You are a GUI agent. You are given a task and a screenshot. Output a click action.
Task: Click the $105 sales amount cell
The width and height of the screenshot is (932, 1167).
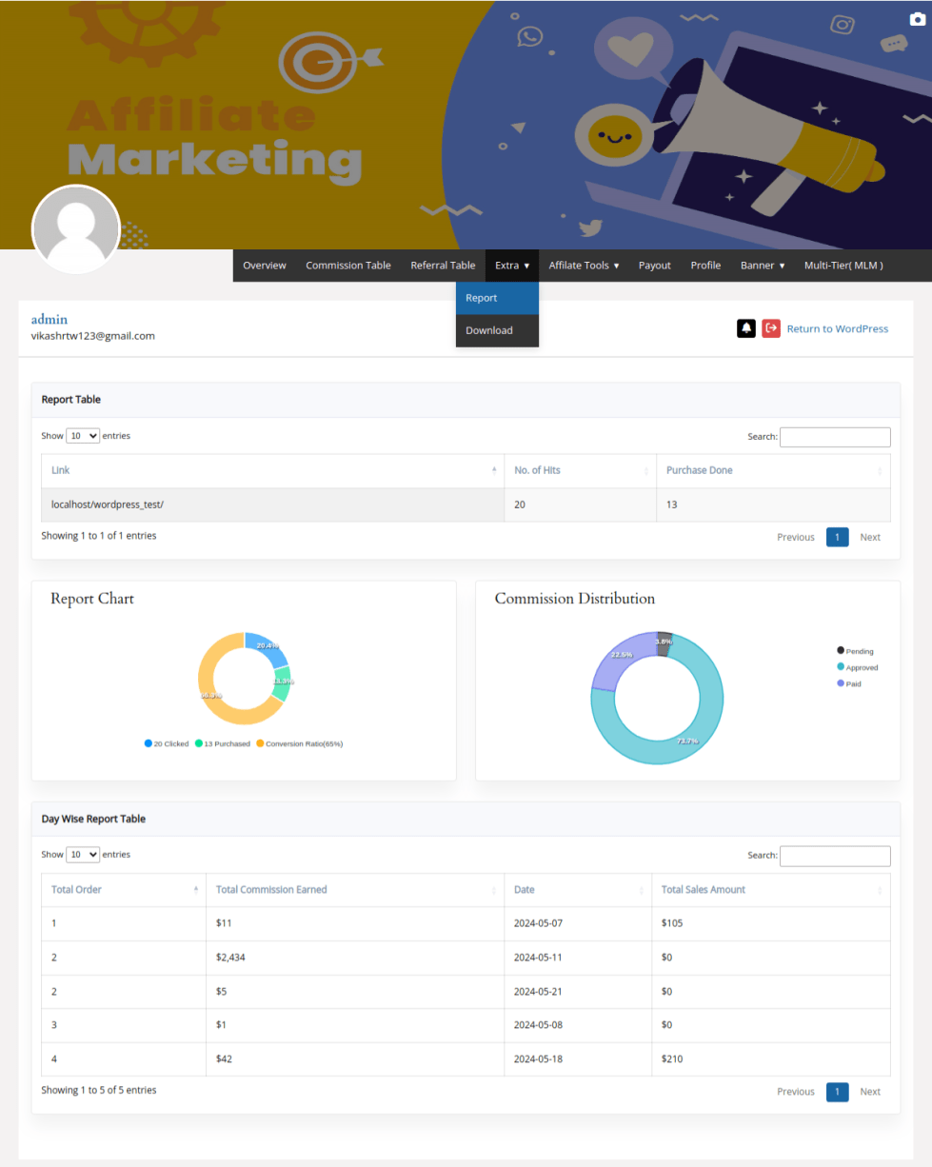771,923
